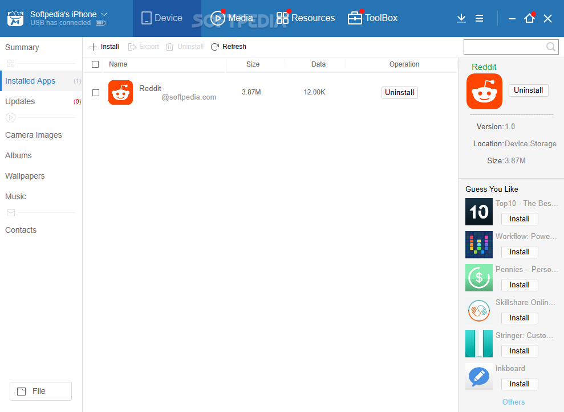Viewport: 564px width, 412px height.
Task: Check the Reddit row checkbox
Action: point(96,93)
